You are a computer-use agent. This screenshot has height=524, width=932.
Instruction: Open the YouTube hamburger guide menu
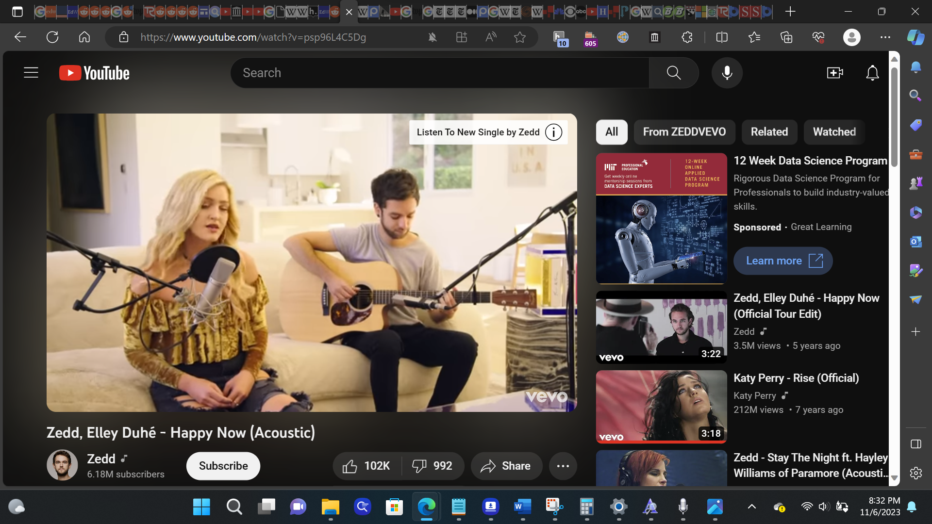coord(31,73)
